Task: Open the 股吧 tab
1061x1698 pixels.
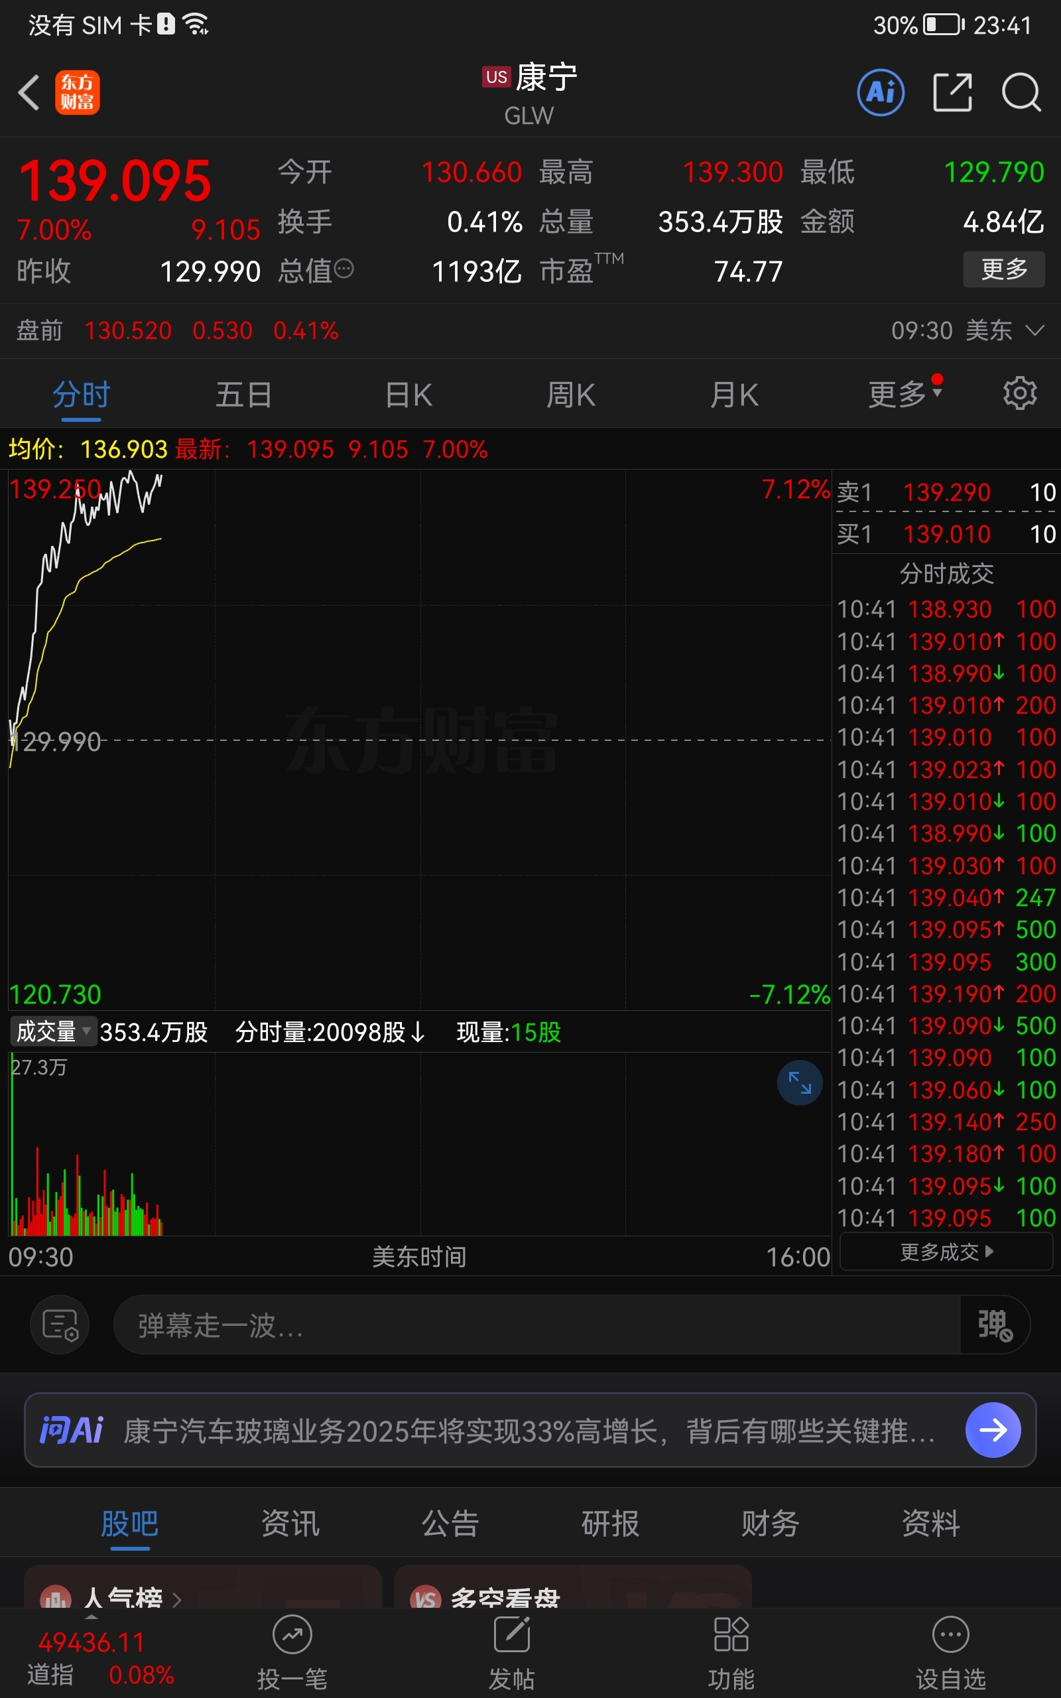Action: point(130,1524)
